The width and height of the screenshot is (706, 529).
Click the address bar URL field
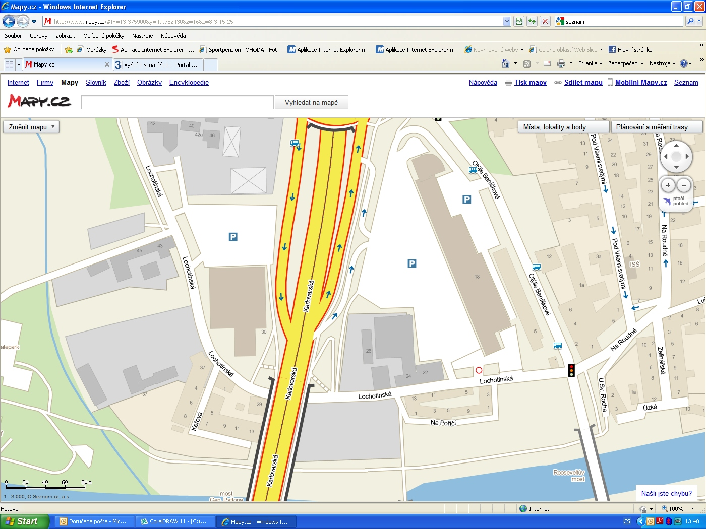point(277,22)
